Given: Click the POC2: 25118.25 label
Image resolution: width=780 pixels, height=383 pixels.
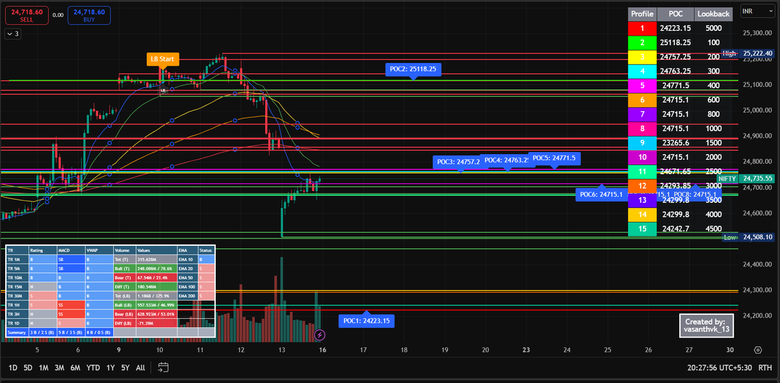Looking at the screenshot, I should point(413,68).
